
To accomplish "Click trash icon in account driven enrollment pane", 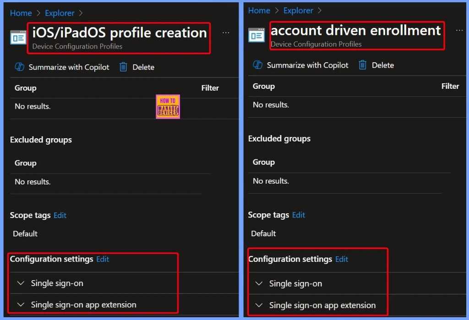I will pos(363,65).
